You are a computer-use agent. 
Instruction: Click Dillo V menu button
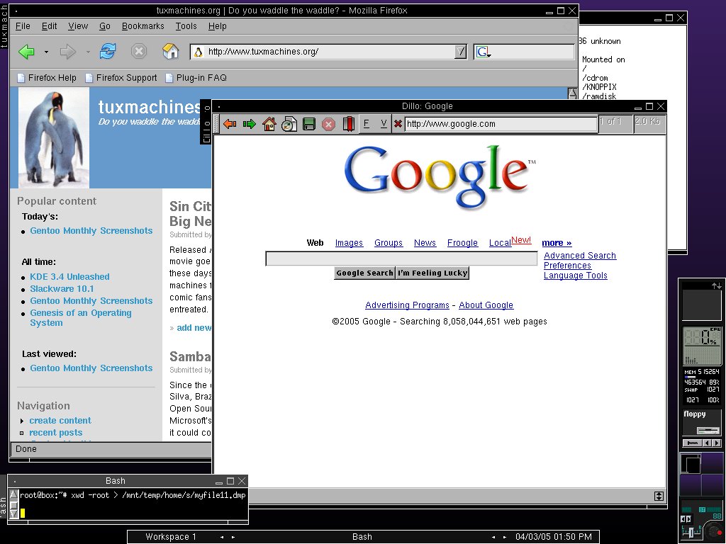coord(384,124)
